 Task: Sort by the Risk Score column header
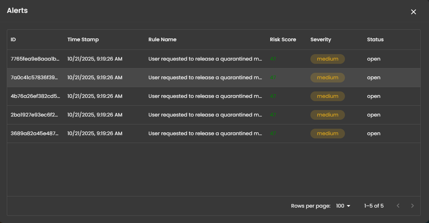click(x=283, y=39)
